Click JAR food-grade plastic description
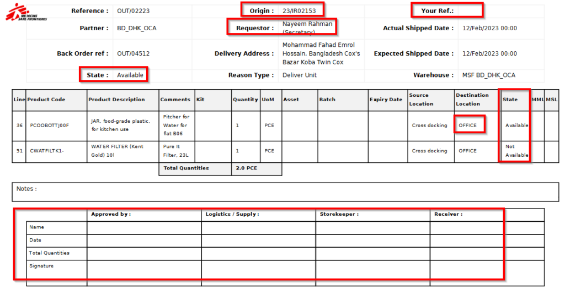Screen dimensions: 565x290 tap(120, 125)
